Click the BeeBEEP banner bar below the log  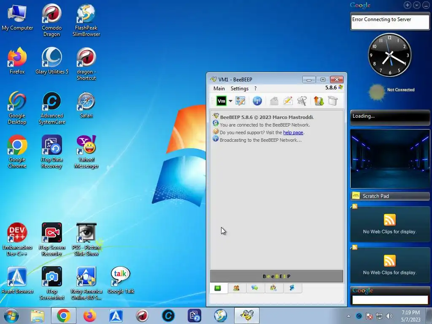pyautogui.click(x=277, y=276)
